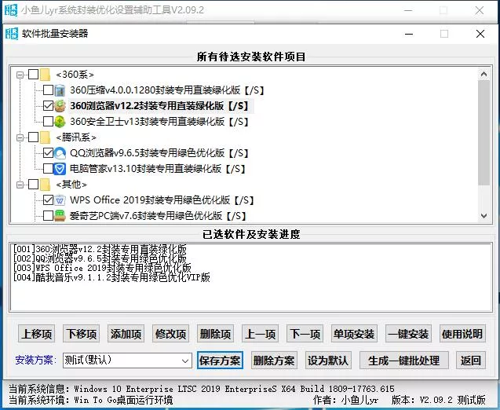500x410 pixels.
Task: Collapse the <腾讯系> tree node
Action: coord(20,137)
